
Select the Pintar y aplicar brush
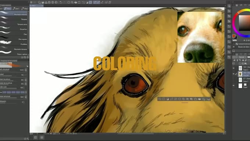pyautogui.click(x=14, y=53)
